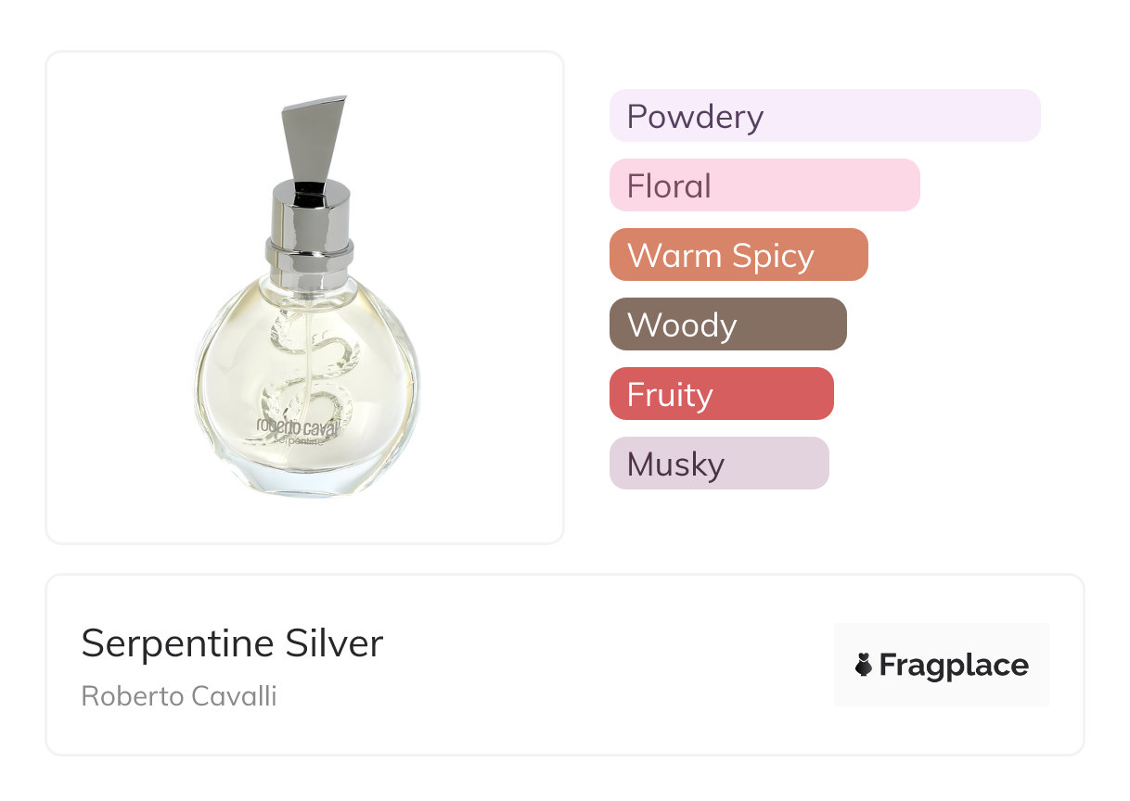This screenshot has width=1130, height=801.
Task: Open the Serpentine Silver title
Action: pos(232,643)
